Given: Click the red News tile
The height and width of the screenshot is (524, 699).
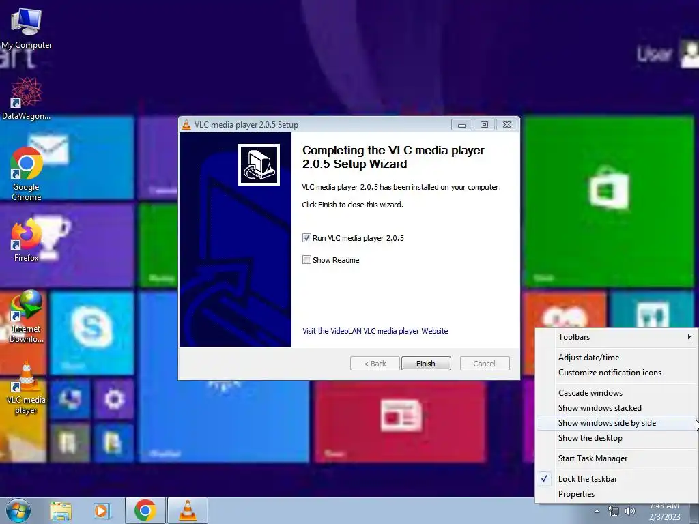Looking at the screenshot, I should (x=400, y=420).
